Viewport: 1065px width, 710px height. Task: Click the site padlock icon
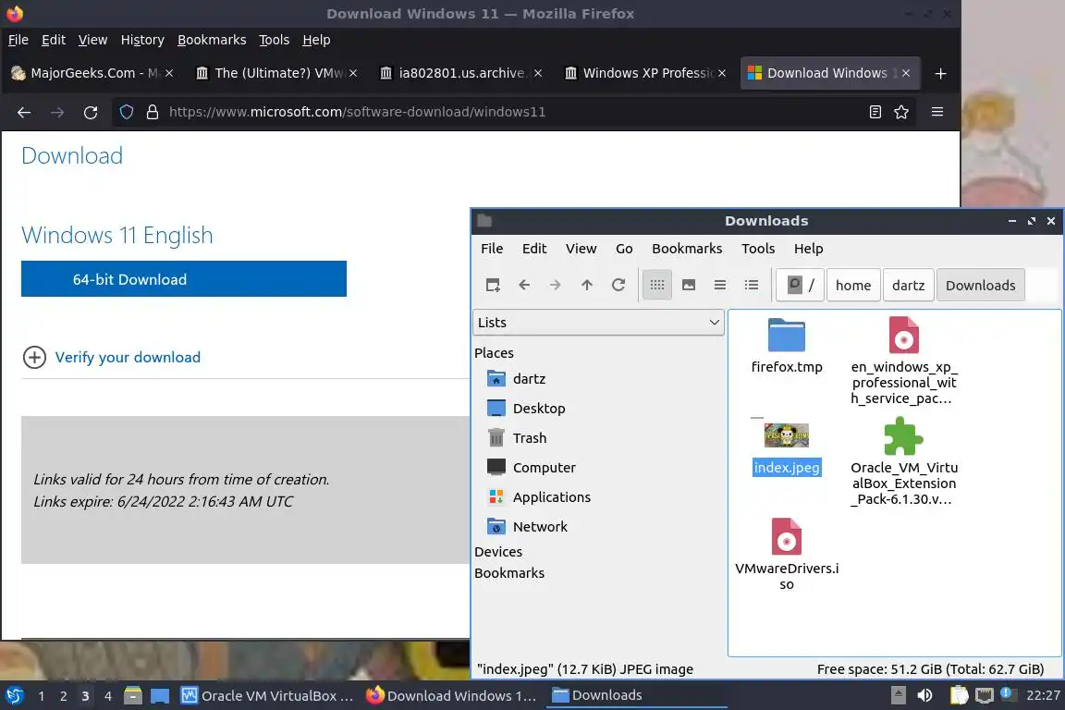pyautogui.click(x=153, y=112)
